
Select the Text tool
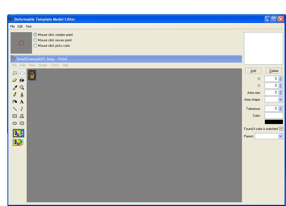click(x=22, y=102)
